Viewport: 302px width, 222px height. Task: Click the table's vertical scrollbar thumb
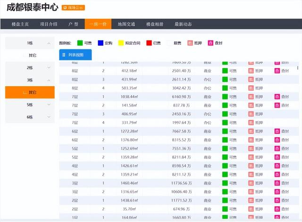coord(298,68)
